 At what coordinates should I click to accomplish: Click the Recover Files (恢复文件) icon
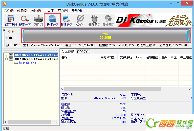(38, 21)
